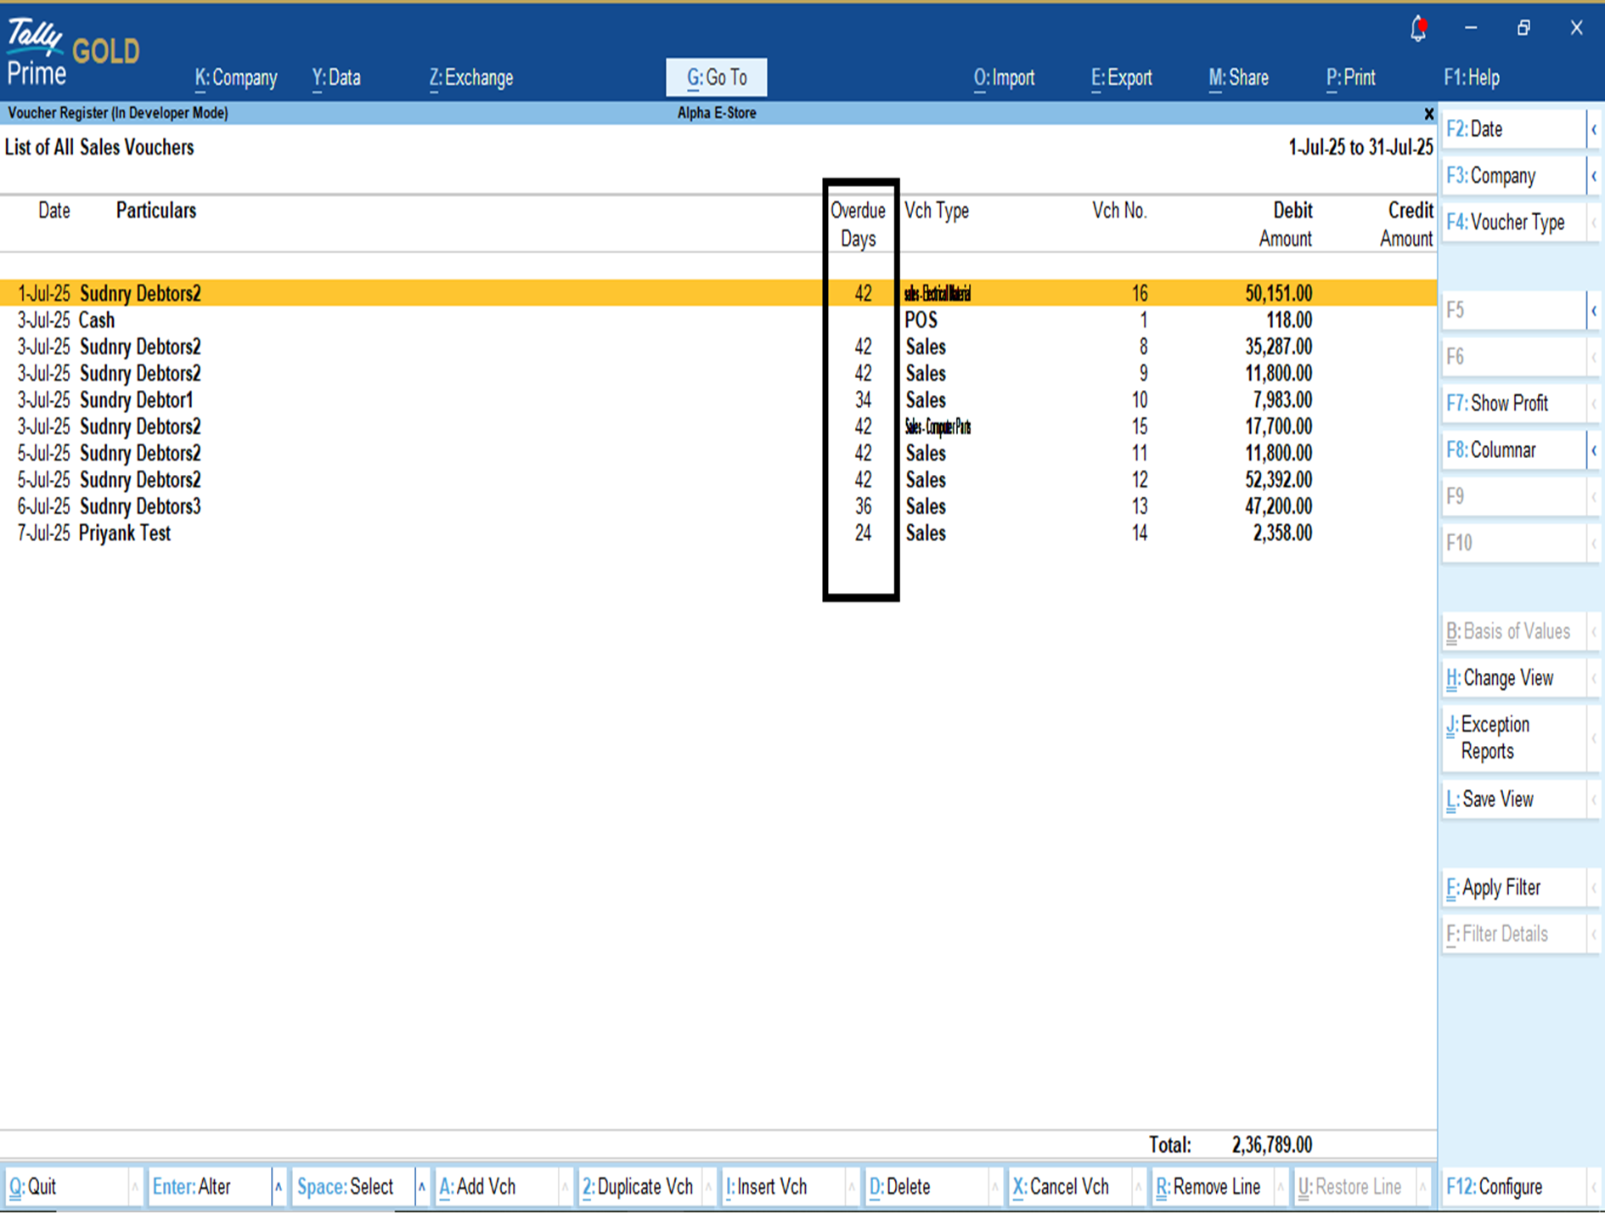The height and width of the screenshot is (1220, 1605).
Task: Open the Export menu
Action: [1121, 78]
